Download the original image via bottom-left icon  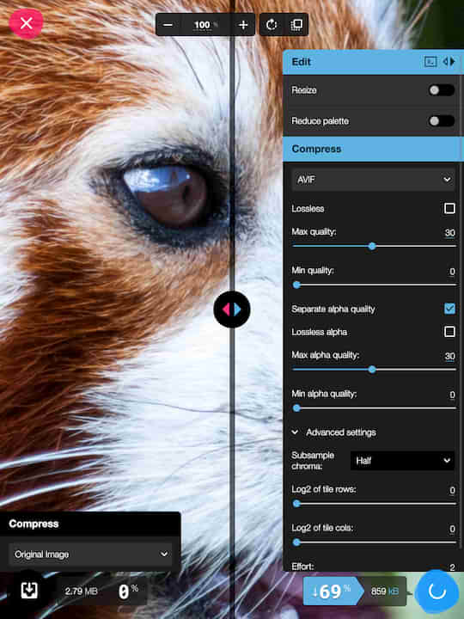tap(29, 591)
